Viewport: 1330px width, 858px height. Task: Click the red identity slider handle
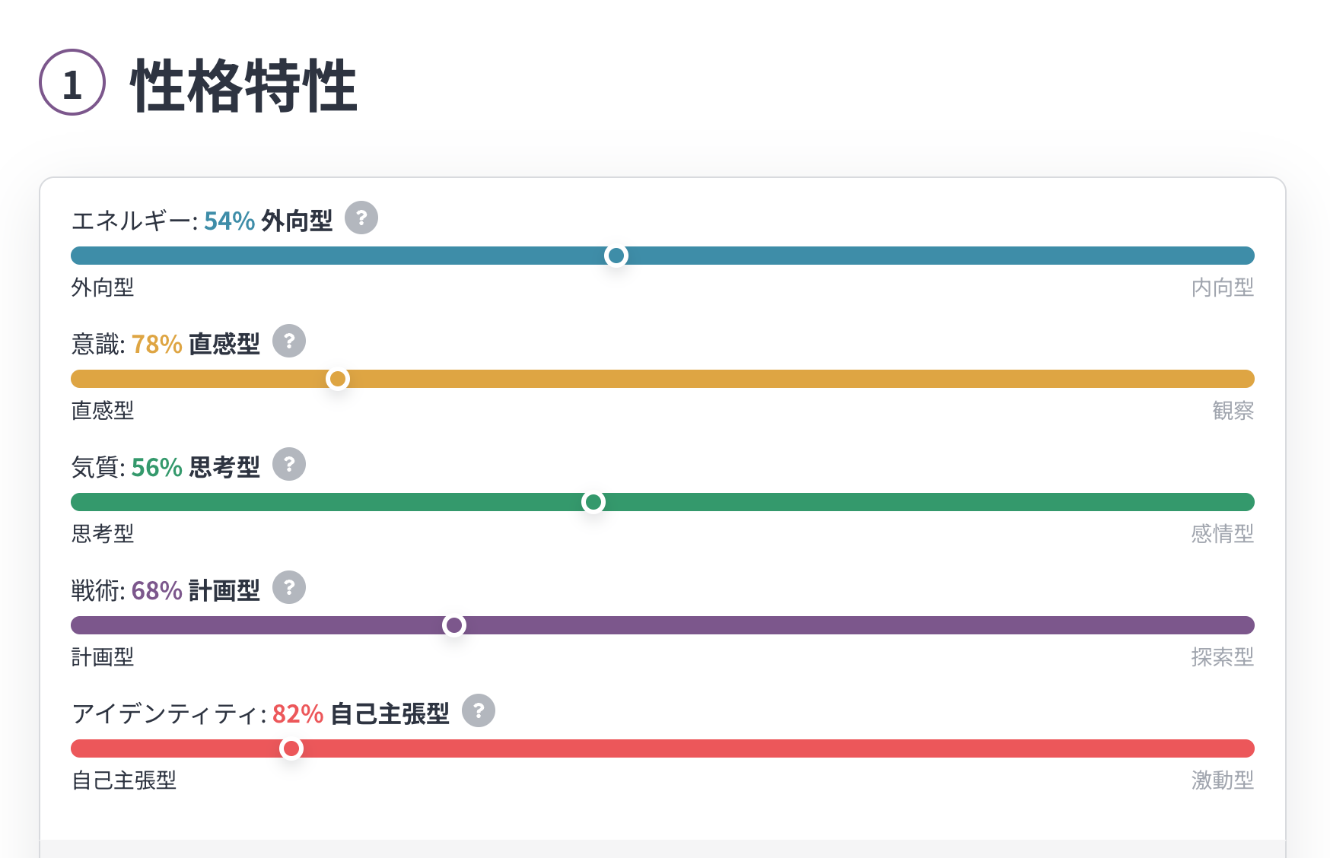(x=291, y=748)
